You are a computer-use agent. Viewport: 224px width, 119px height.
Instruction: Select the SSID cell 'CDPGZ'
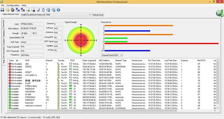(x=28, y=67)
